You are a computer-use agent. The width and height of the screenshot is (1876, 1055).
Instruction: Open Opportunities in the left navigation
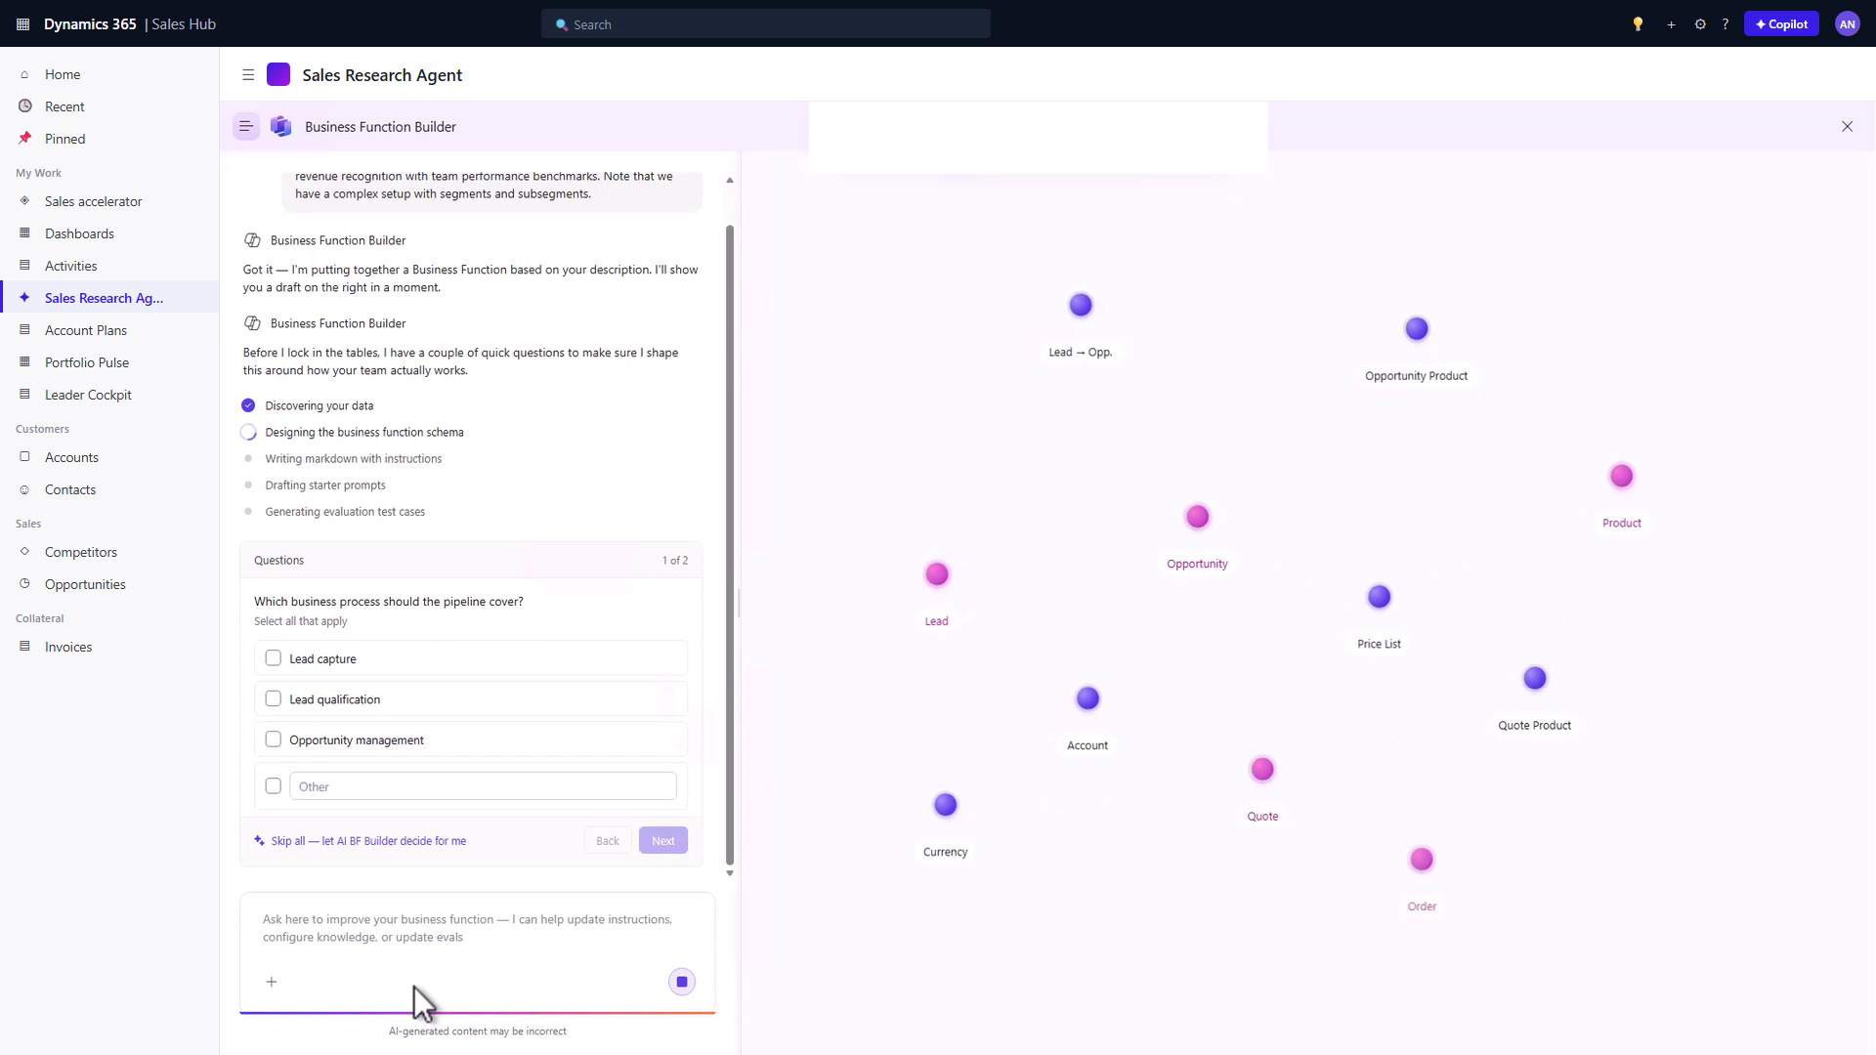[109, 584]
